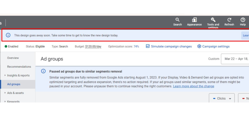This screenshot has height=140, width=249.
Task: Click the Ad groups page heading
Action: click(x=52, y=59)
